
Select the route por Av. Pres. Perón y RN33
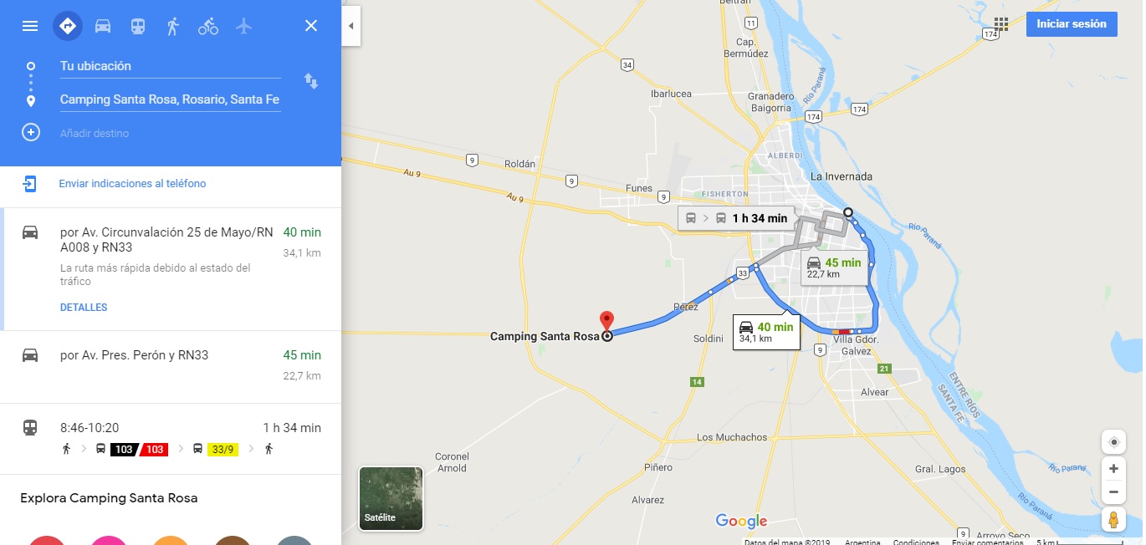pyautogui.click(x=171, y=367)
